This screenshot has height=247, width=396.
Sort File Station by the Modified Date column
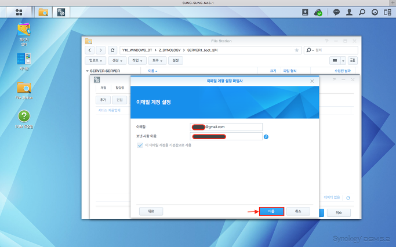pos(343,71)
